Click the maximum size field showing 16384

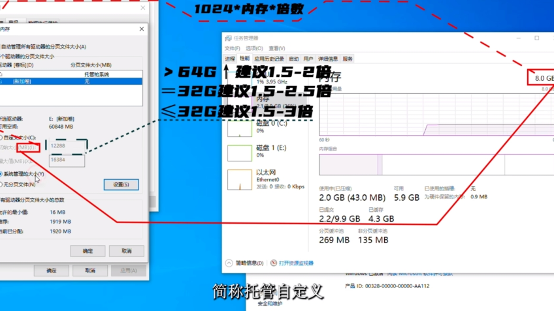[x=67, y=160]
